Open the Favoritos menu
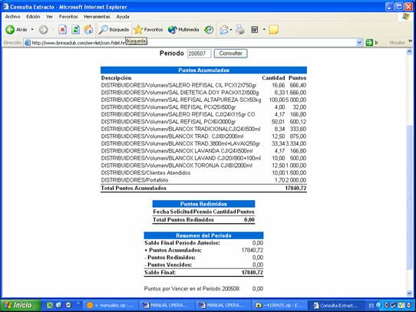Screen dimensions: 416x312 68,16
